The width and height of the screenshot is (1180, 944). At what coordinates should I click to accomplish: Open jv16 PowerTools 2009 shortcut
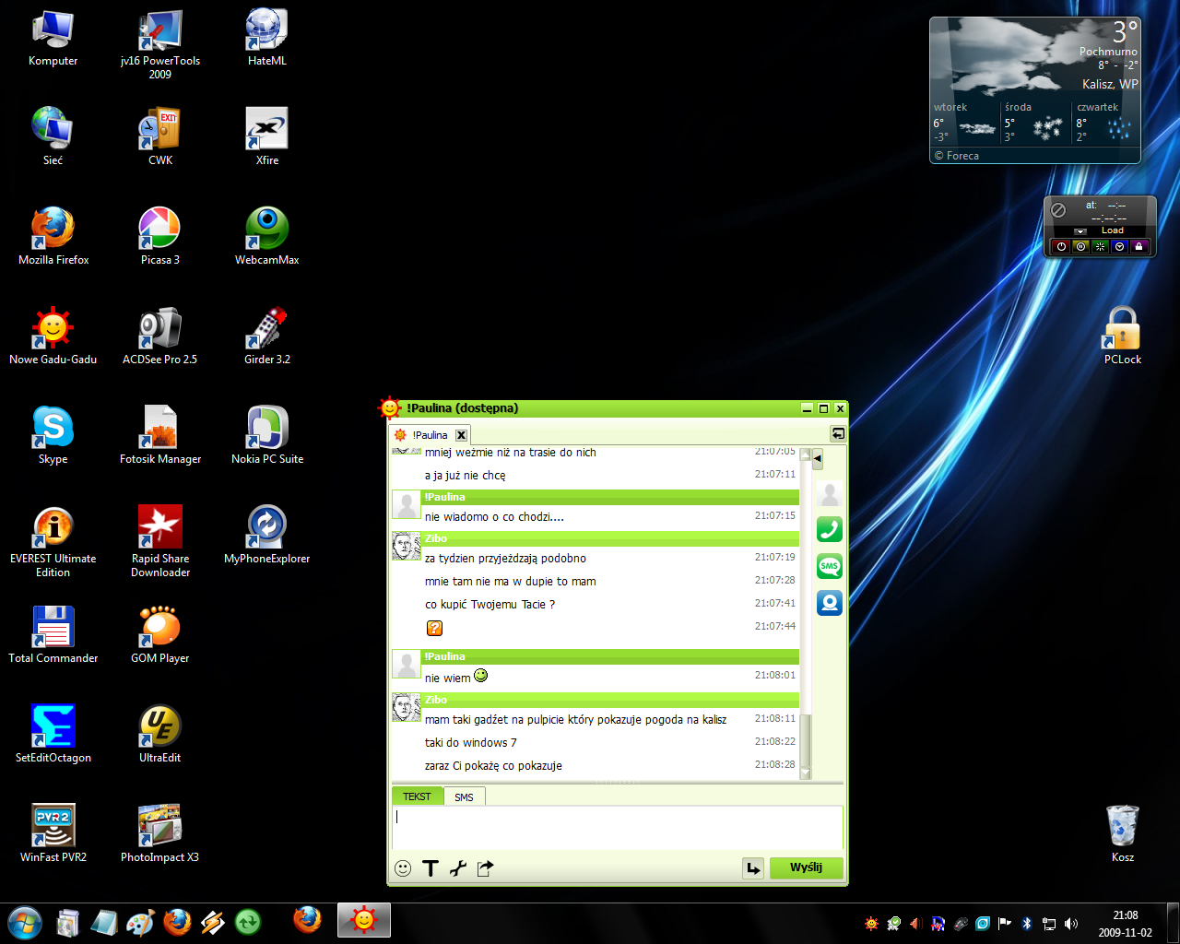(160, 43)
